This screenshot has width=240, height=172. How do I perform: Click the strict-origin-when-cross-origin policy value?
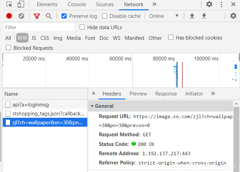coord(182,163)
